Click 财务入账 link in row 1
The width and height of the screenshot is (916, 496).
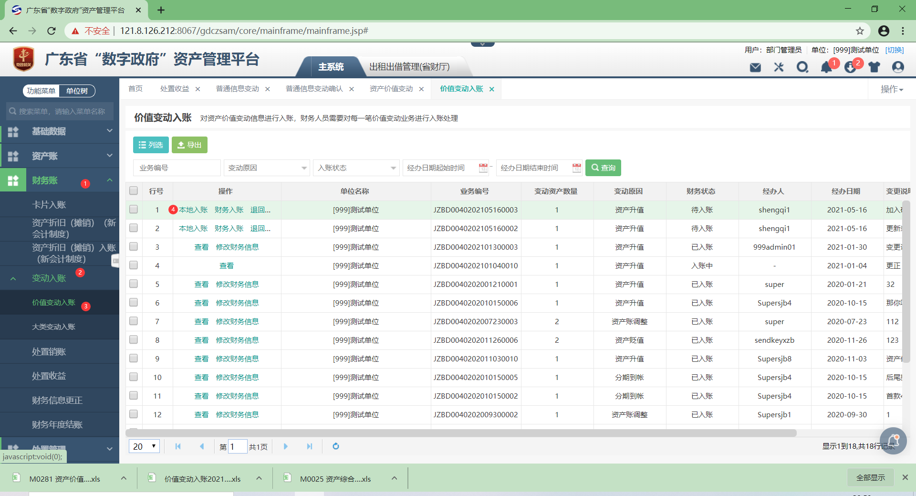[229, 210]
